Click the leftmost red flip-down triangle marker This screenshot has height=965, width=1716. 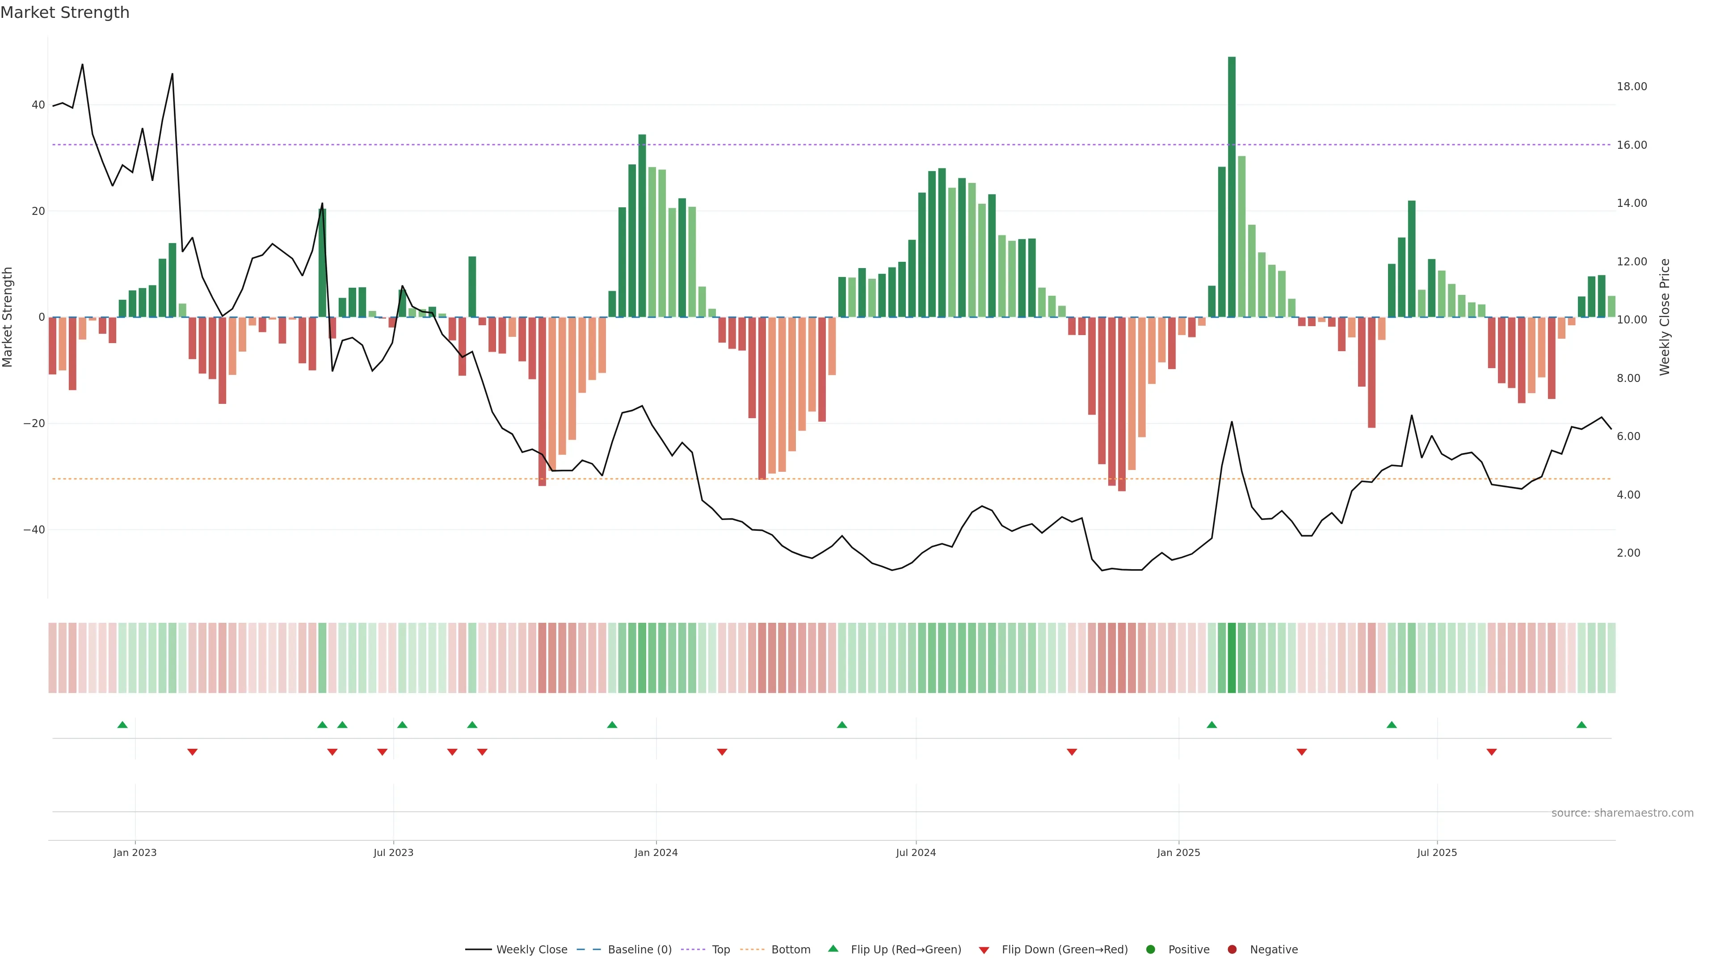[193, 752]
